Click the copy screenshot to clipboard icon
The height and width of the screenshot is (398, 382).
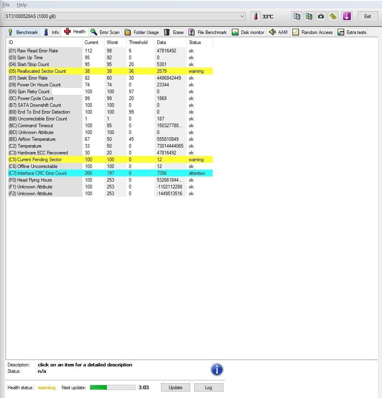(309, 16)
